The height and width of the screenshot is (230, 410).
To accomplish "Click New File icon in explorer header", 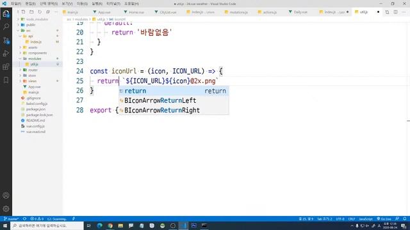I will pyautogui.click(x=23, y=12).
